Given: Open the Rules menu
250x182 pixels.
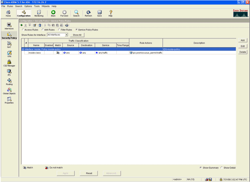Looking at the screenshot, I should coord(10,6).
